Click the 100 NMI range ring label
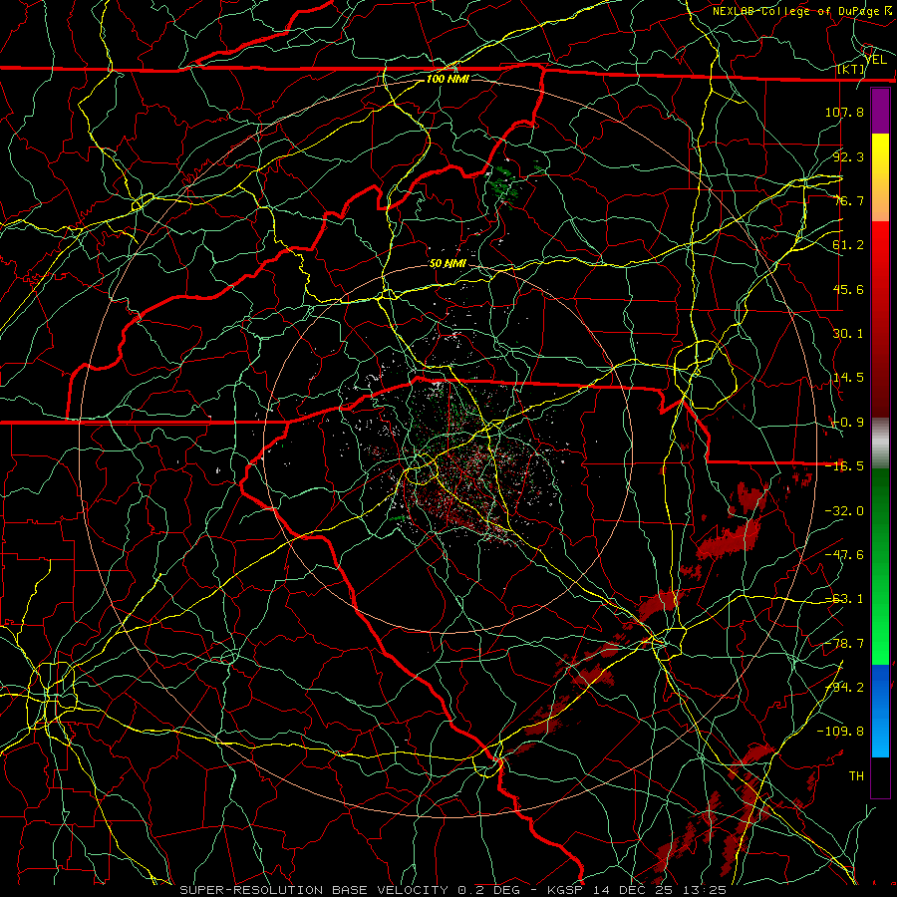 [x=448, y=79]
